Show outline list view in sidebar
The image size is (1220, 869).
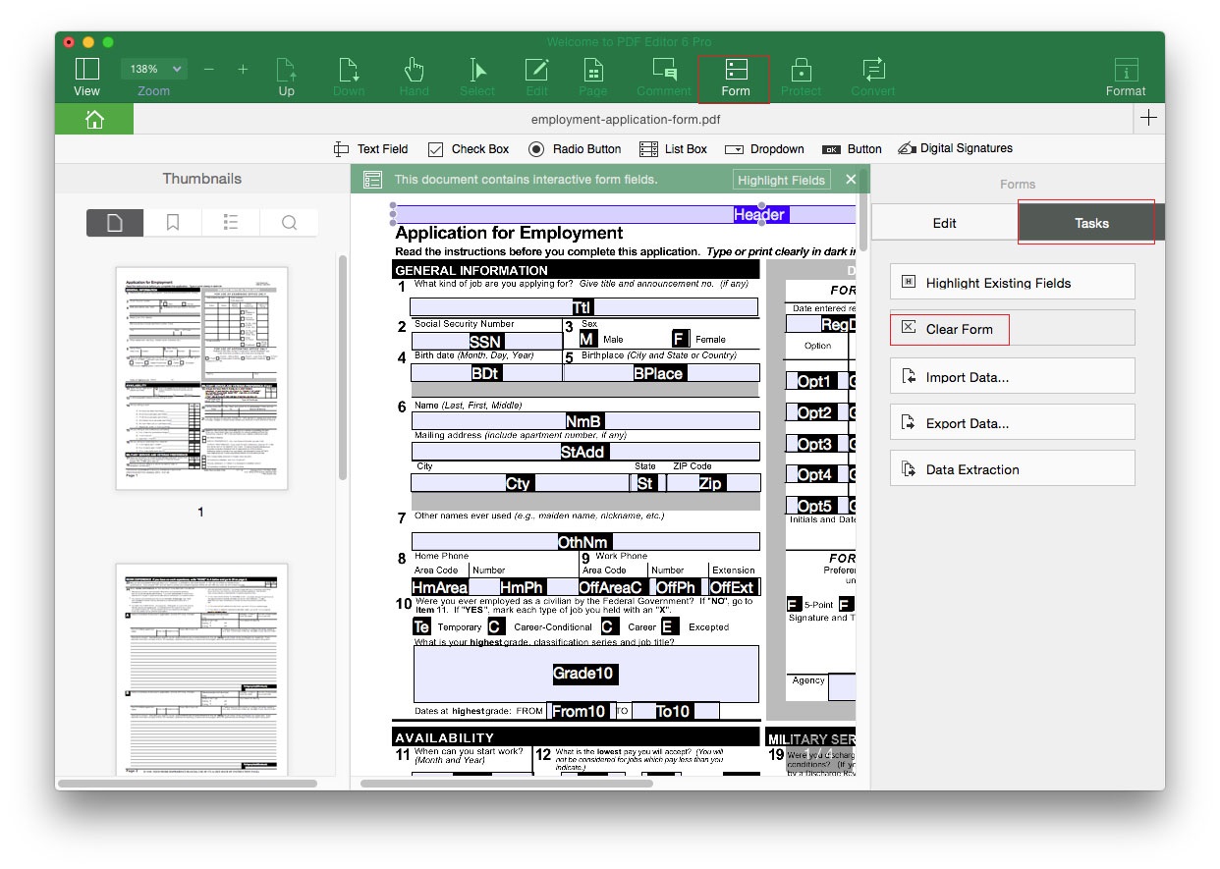tap(231, 223)
